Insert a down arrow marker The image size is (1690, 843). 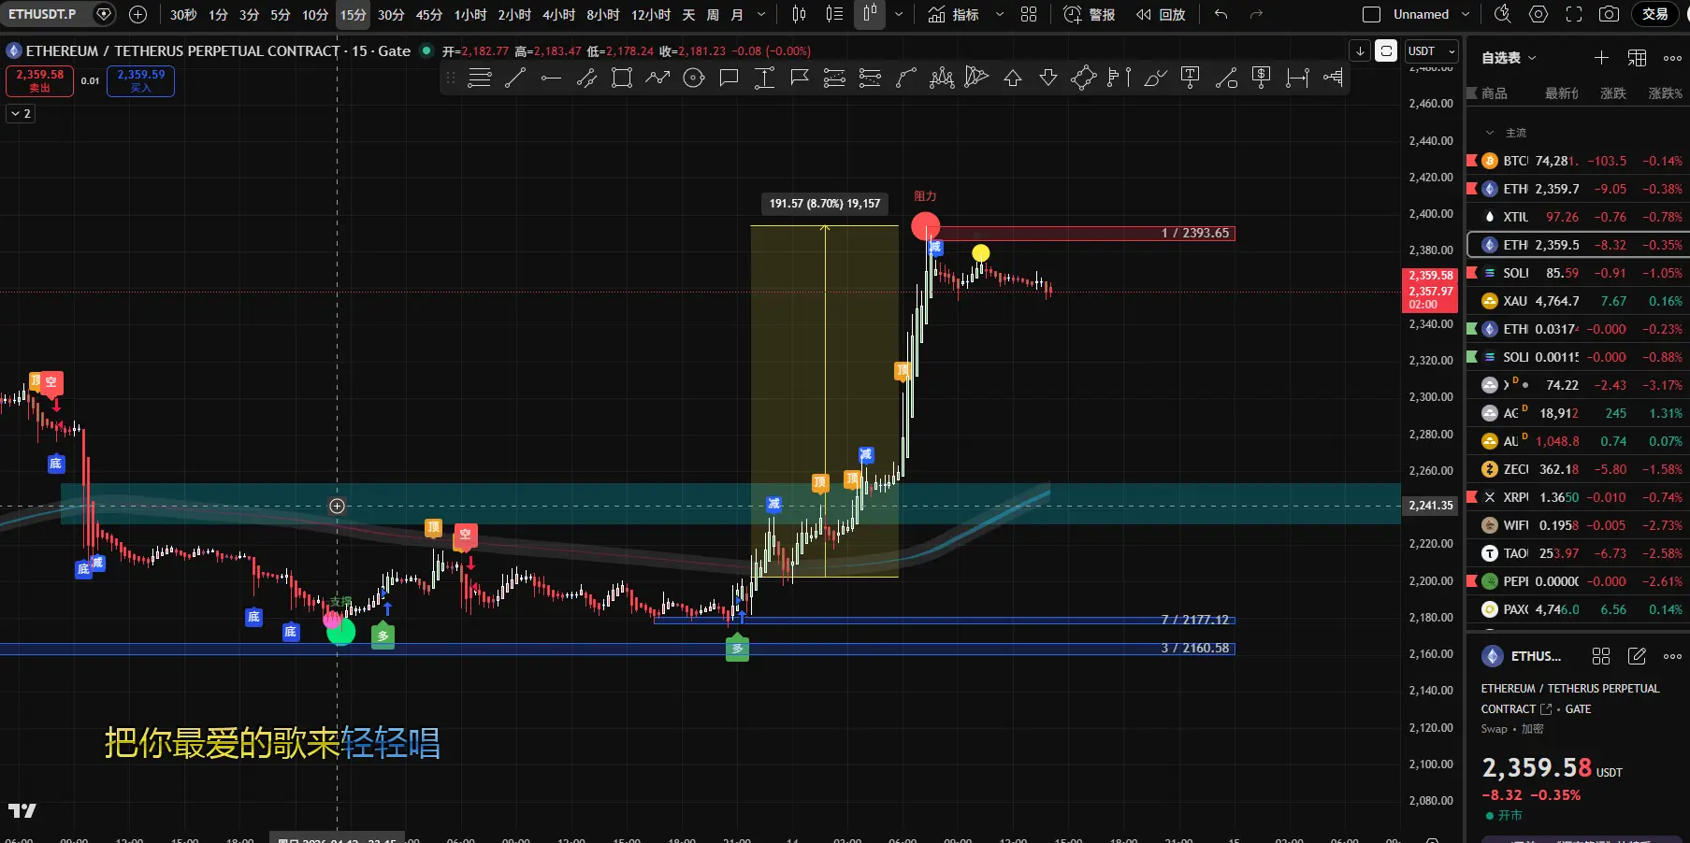pos(1048,79)
